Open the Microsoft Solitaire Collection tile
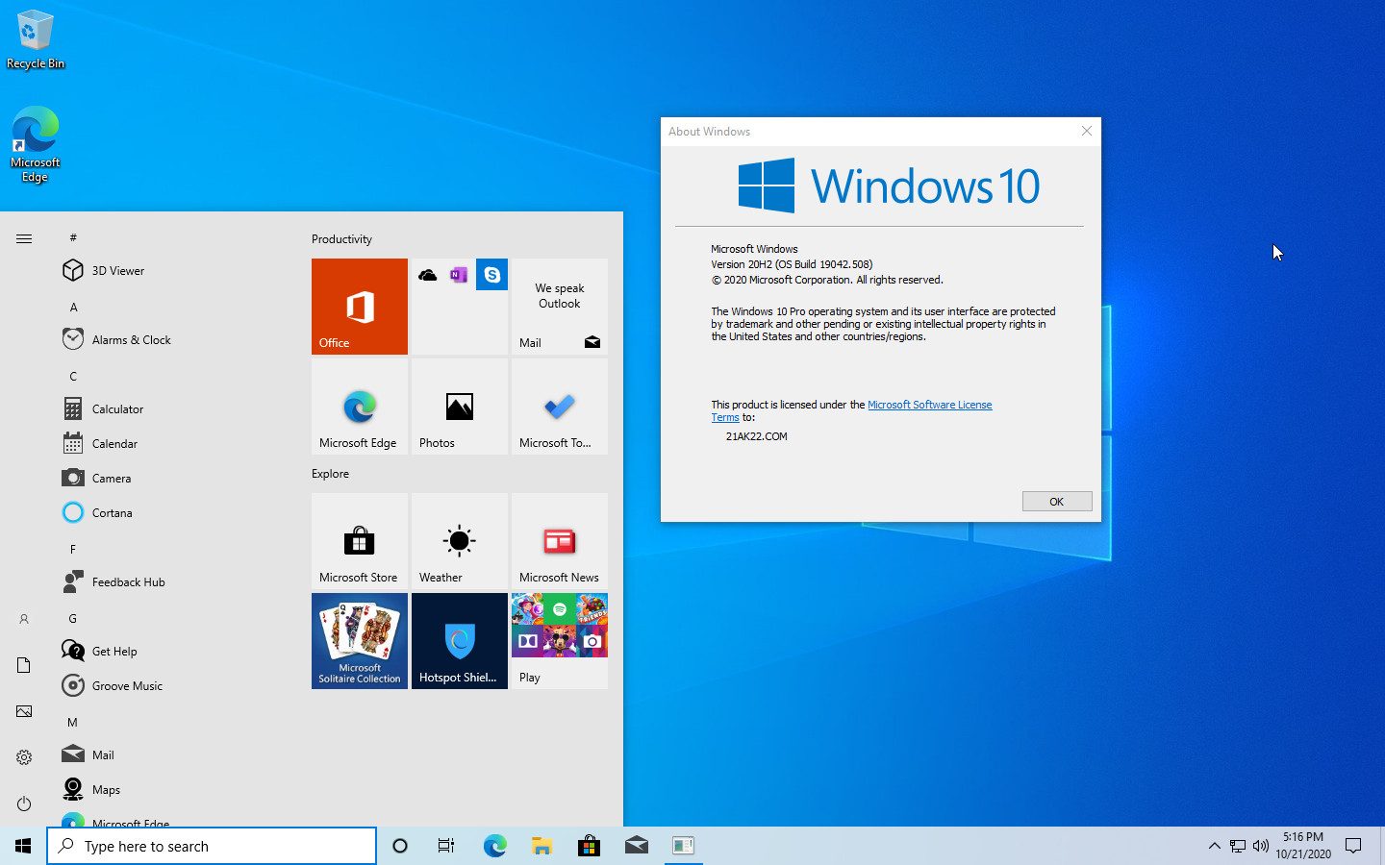Viewport: 1385px width, 865px height. (x=360, y=641)
